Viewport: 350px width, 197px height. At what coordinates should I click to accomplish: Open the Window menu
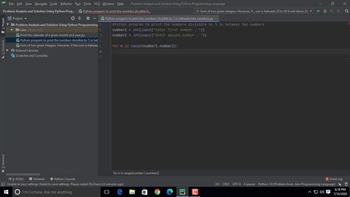point(108,4)
